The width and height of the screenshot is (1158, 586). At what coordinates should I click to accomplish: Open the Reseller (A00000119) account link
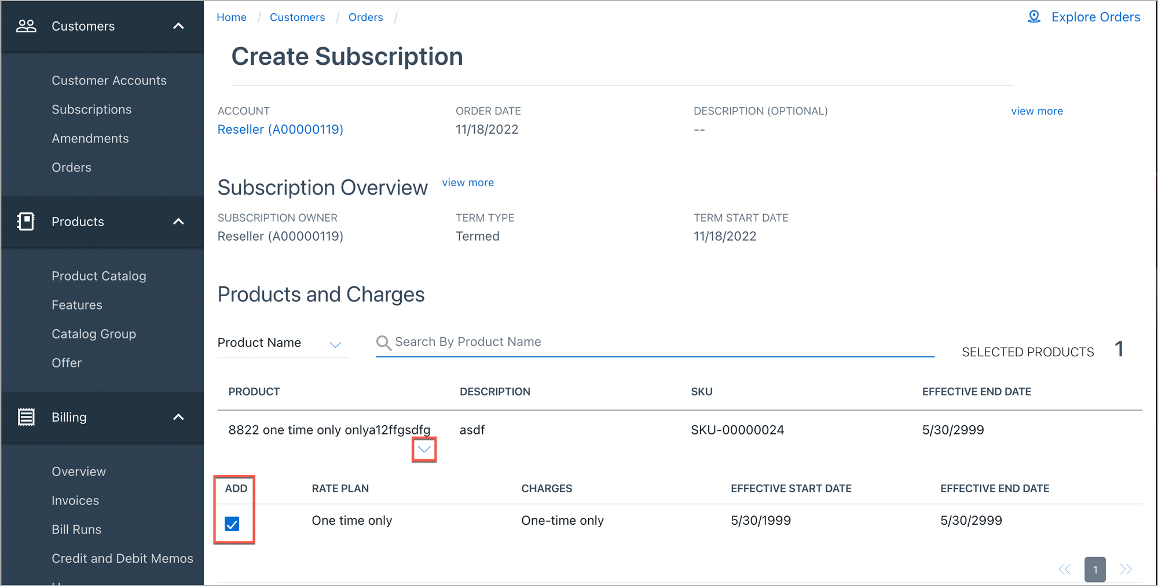[280, 129]
